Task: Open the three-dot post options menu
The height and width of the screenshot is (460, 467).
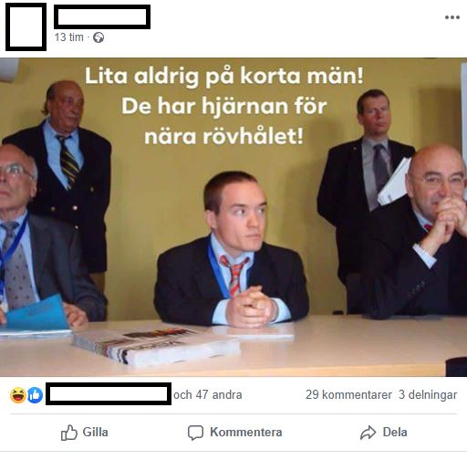Action: pyautogui.click(x=452, y=17)
